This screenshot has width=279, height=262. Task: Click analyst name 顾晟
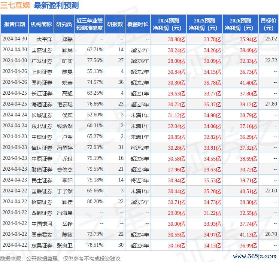pos(67,50)
